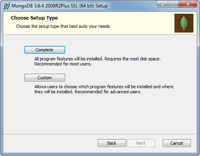
Task: Click the empty gray area below the Custom description
Action: point(99,114)
